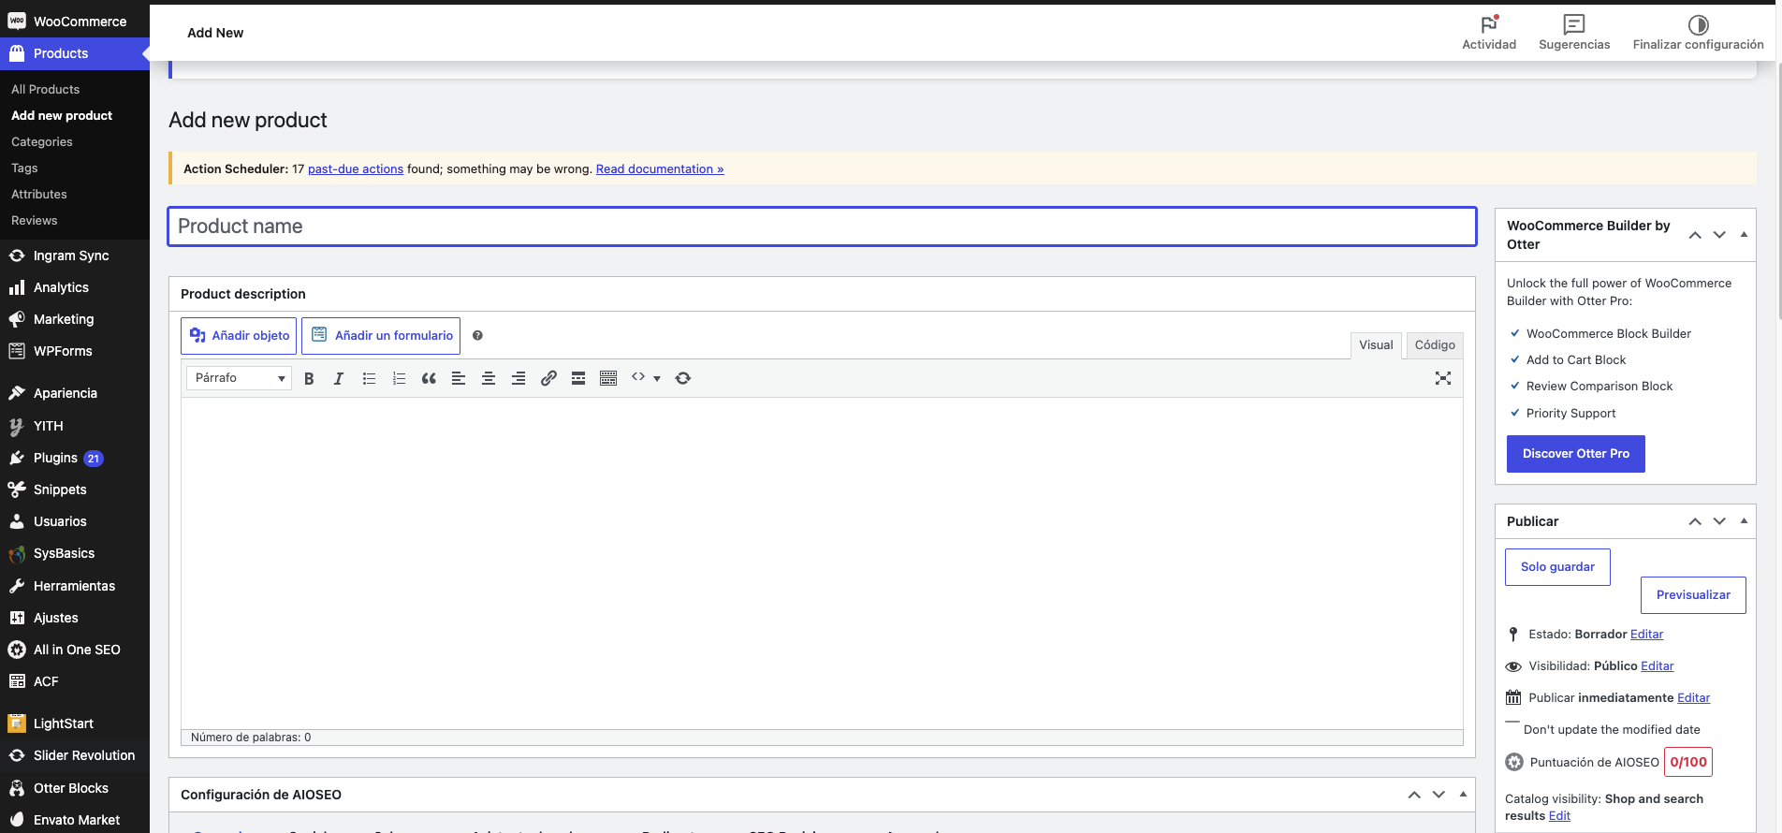1782x833 pixels.
Task: Go to All Products
Action: click(x=46, y=89)
